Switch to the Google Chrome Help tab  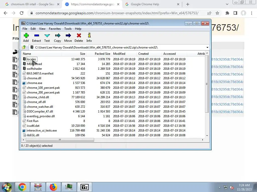(152, 4)
